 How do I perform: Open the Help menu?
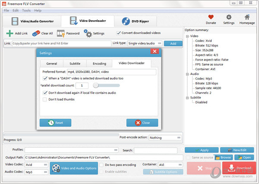[38, 10]
